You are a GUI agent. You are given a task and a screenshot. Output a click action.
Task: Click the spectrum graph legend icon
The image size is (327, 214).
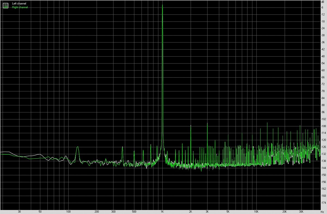click(x=5, y=5)
